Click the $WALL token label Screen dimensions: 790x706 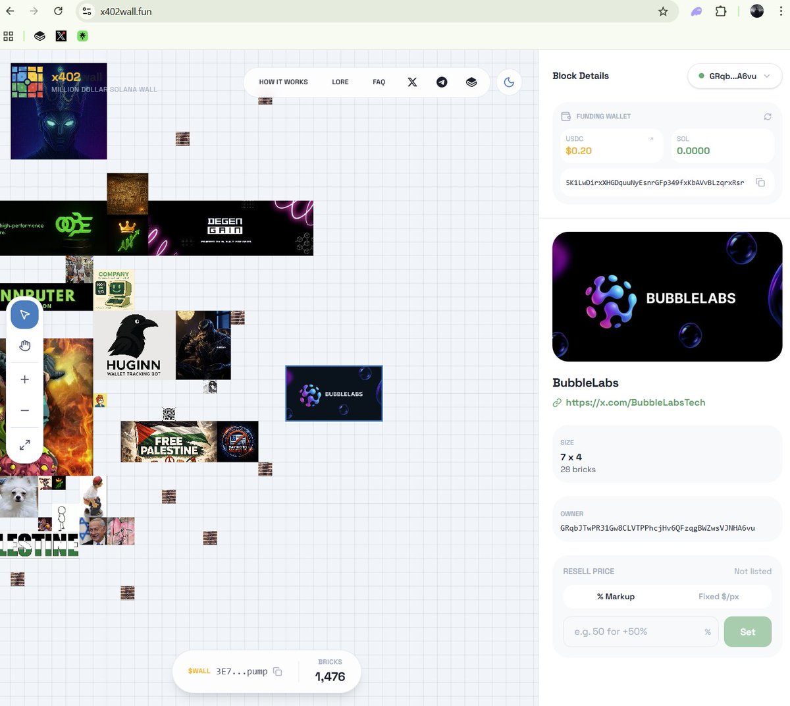pyautogui.click(x=199, y=672)
